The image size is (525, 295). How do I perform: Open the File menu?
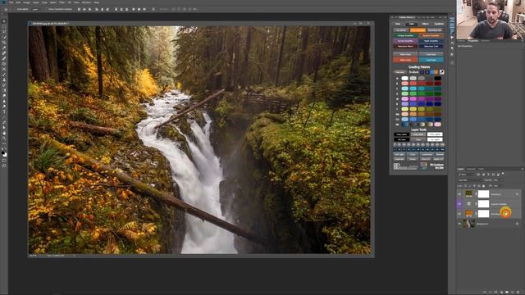point(11,2)
